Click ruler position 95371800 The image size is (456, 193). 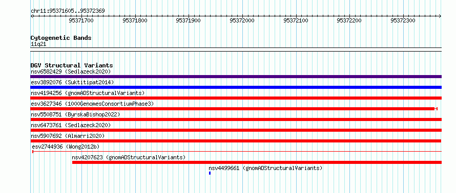(x=135, y=20)
